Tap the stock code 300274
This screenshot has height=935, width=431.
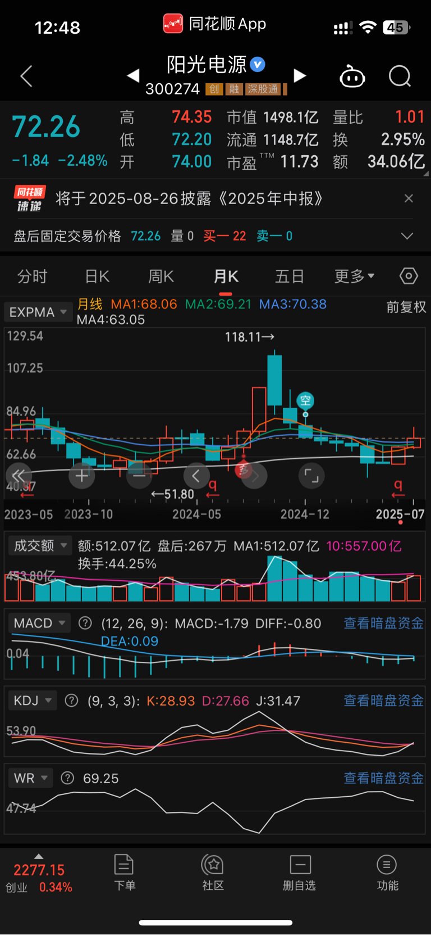tap(173, 89)
